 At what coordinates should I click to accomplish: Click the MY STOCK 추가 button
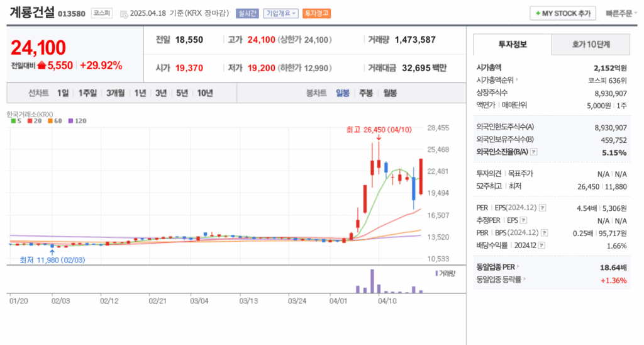pos(562,13)
